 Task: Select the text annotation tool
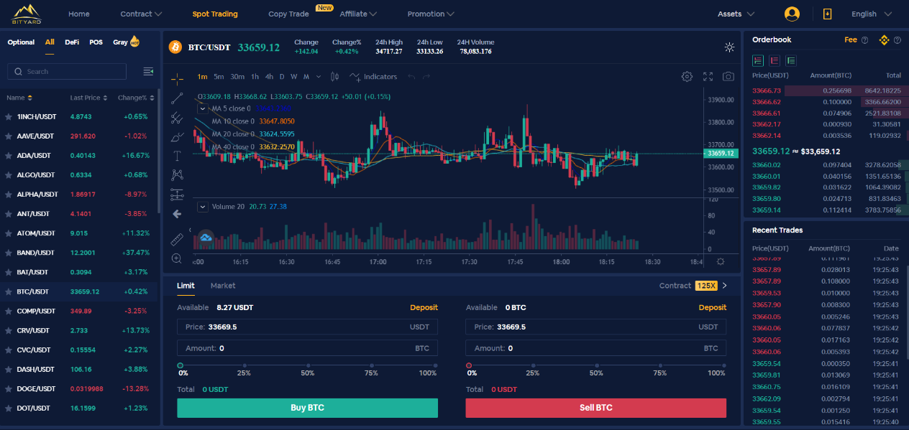[x=177, y=155]
